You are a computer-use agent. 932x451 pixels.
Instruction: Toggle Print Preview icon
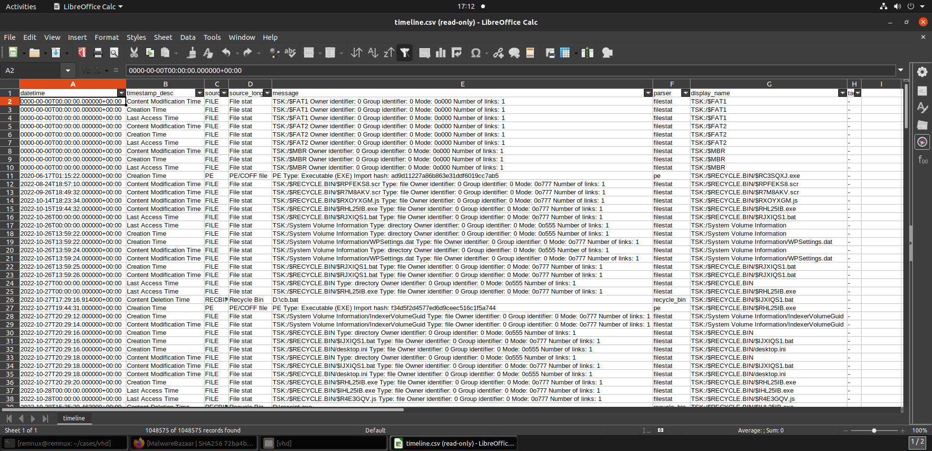click(x=114, y=53)
